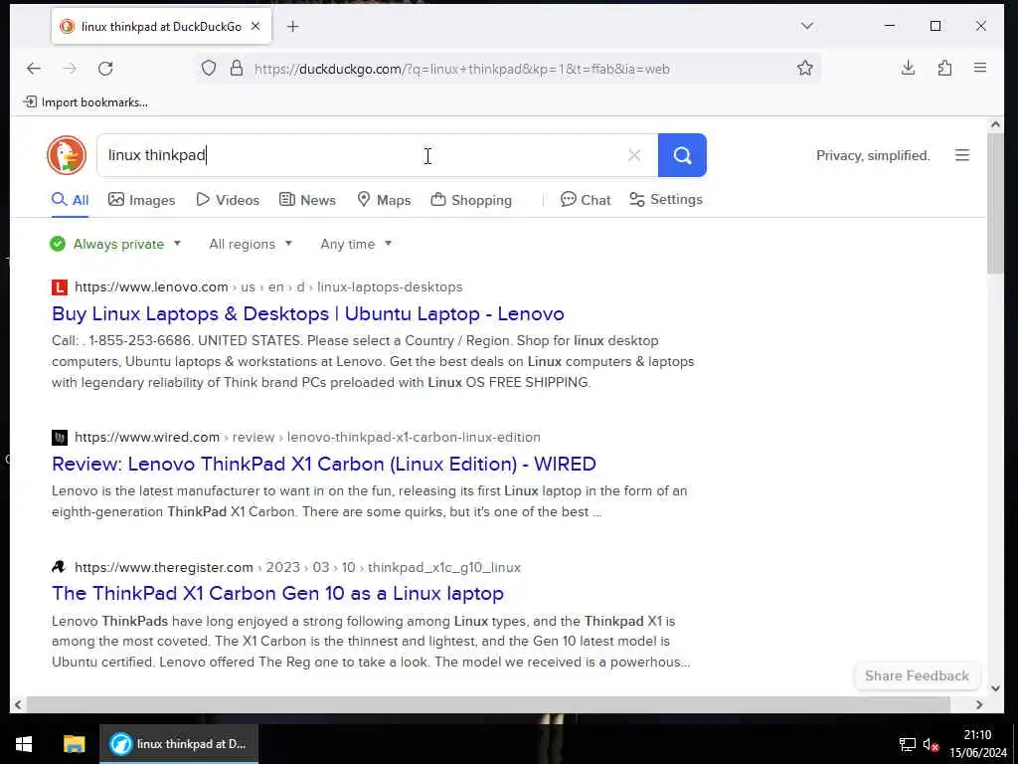Click the horizontal scrollbar thumb
This screenshot has width=1018, height=764.
click(488, 704)
